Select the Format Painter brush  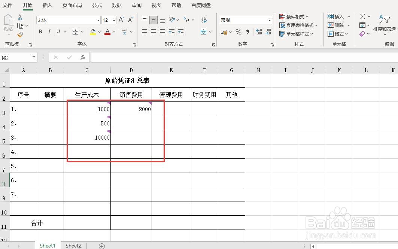20,34
